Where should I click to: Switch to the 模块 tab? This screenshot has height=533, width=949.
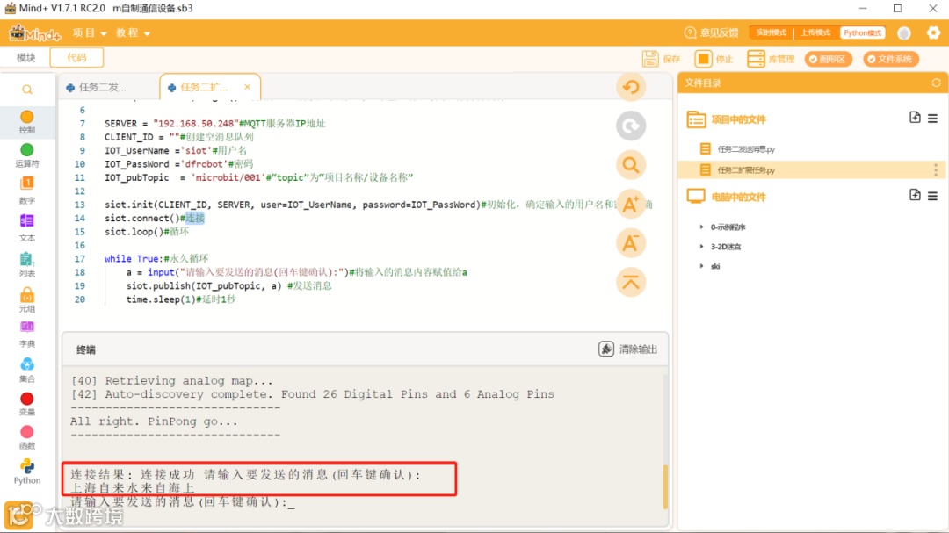click(26, 57)
